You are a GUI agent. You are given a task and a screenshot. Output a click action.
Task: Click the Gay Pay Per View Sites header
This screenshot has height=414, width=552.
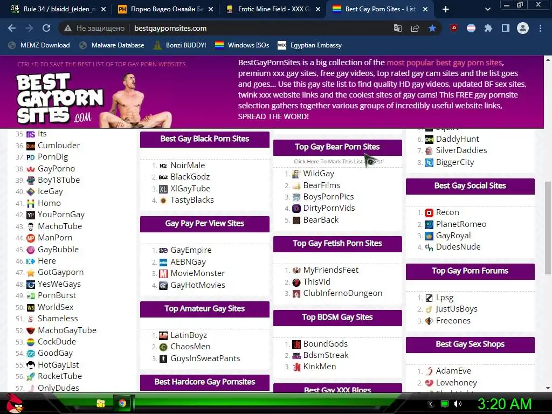(204, 224)
